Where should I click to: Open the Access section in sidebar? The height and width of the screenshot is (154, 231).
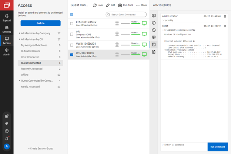coord(7,41)
